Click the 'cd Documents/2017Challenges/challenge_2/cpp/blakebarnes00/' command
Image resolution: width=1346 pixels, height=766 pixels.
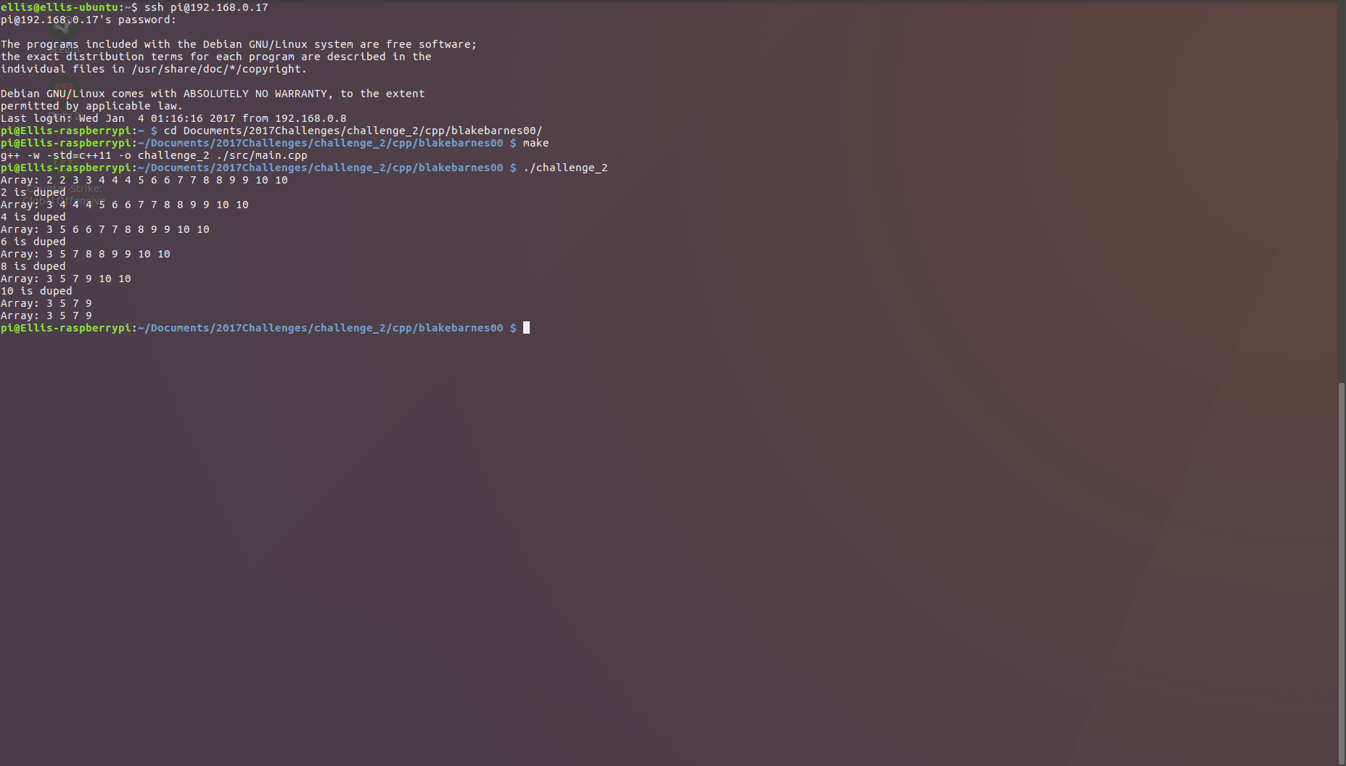click(353, 131)
